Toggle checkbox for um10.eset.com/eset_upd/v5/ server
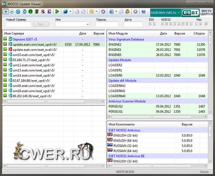This screenshot has width=215, height=176. pos(5,55)
